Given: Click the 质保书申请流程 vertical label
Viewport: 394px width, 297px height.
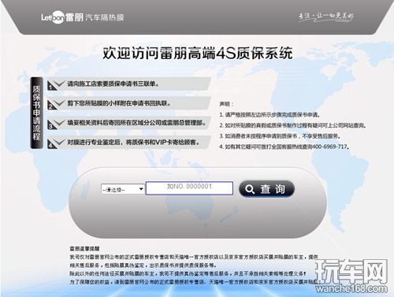Looking at the screenshot, I should tap(36, 113).
